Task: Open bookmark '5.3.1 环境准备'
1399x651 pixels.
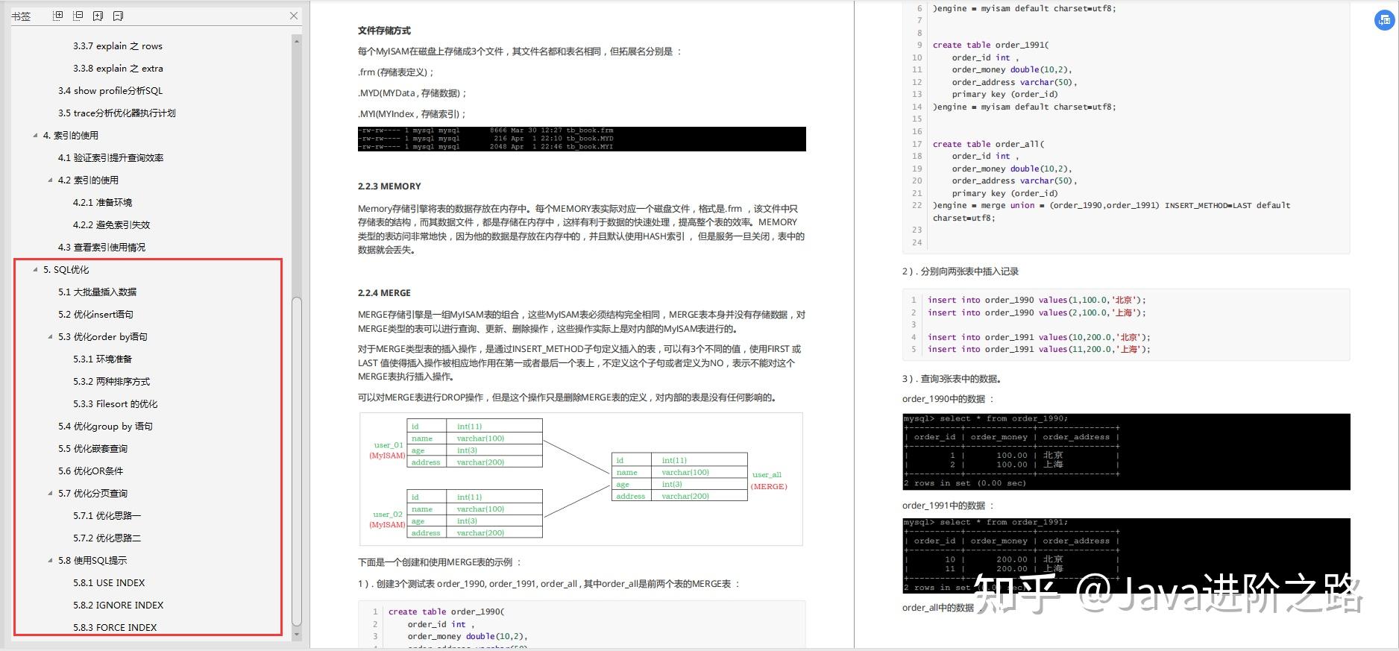Action: point(102,359)
